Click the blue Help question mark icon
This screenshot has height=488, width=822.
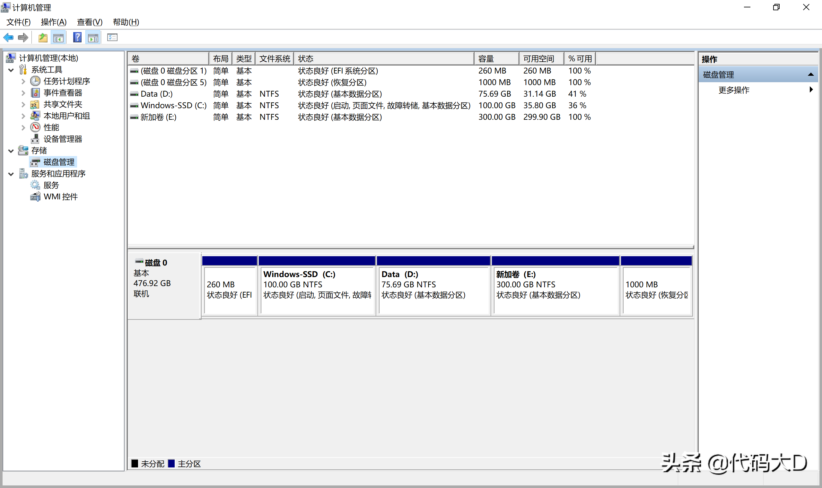click(x=77, y=38)
